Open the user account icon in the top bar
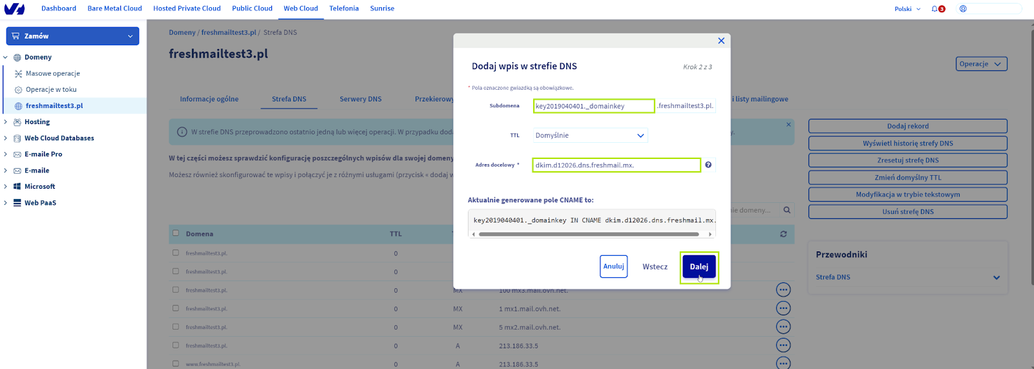This screenshot has width=1034, height=369. [x=963, y=9]
